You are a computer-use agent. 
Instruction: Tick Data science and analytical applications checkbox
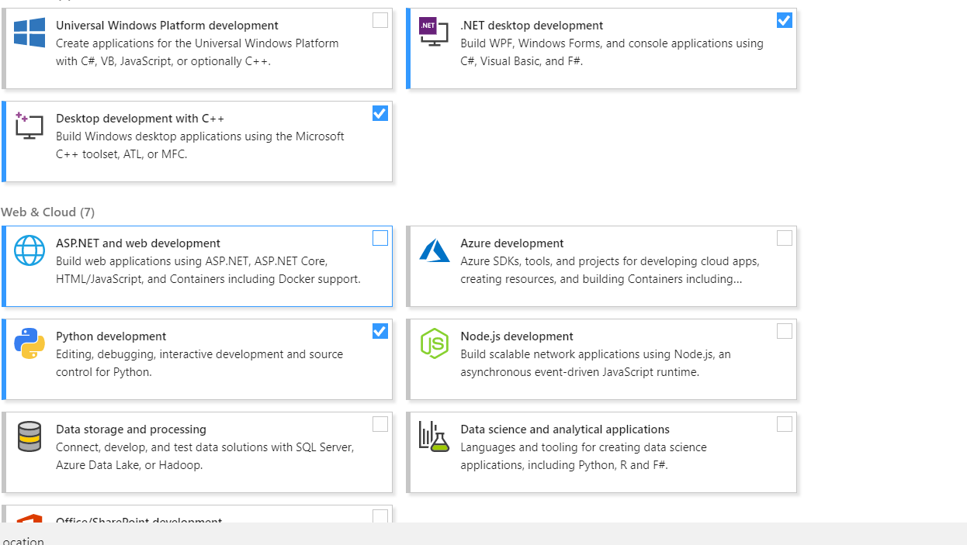tap(785, 424)
